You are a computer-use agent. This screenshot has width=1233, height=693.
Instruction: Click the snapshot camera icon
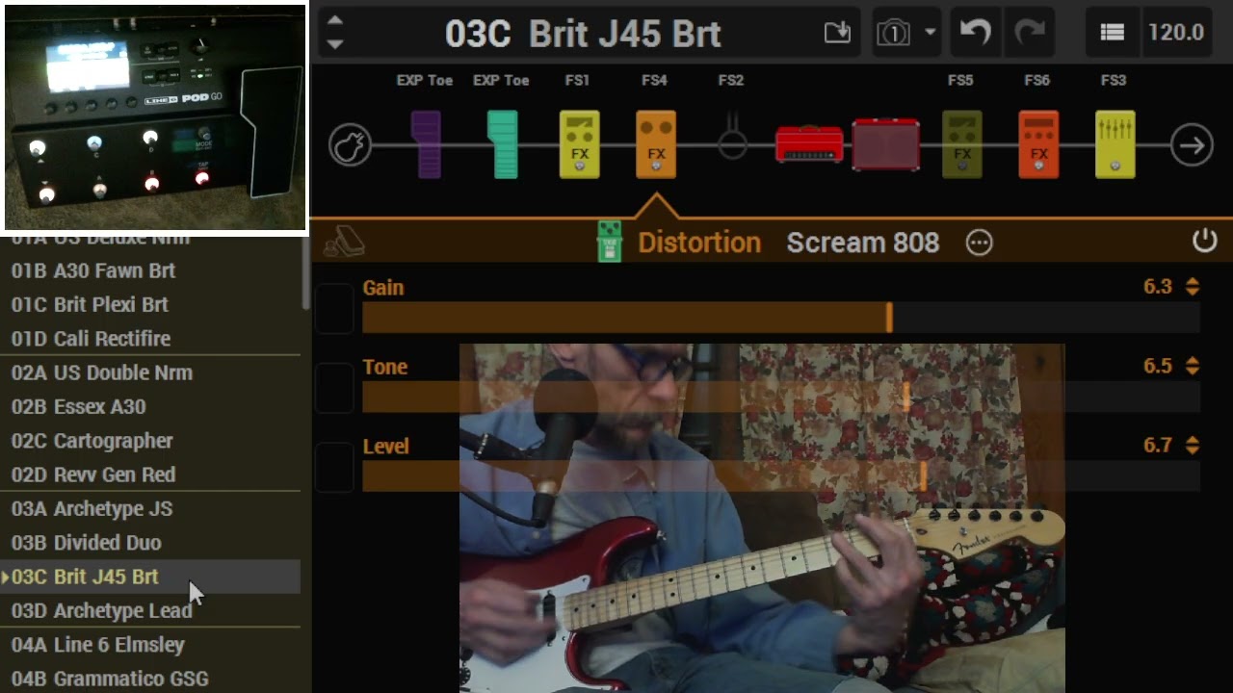[x=894, y=33]
